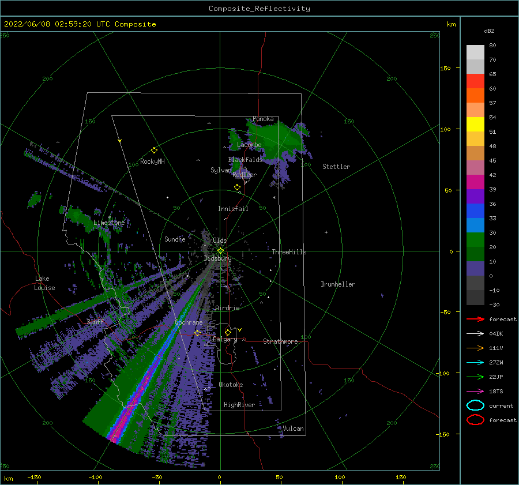Viewport: 519px width, 485px height.
Task: Click the 42 dBZ magenta color swatch
Action: pos(475,182)
